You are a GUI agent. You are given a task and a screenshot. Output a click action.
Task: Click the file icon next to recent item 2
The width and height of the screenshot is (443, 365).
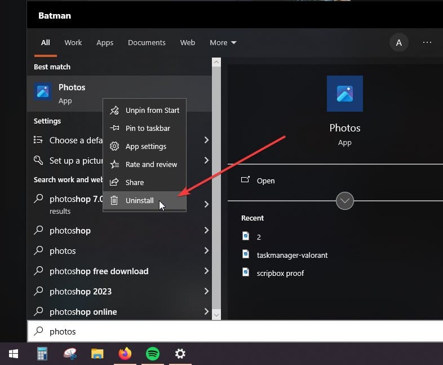246,236
